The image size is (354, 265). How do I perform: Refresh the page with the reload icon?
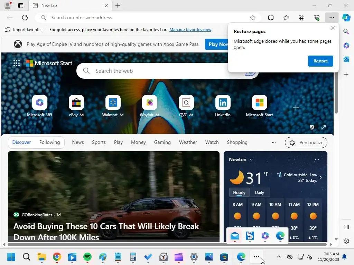(x=25, y=18)
